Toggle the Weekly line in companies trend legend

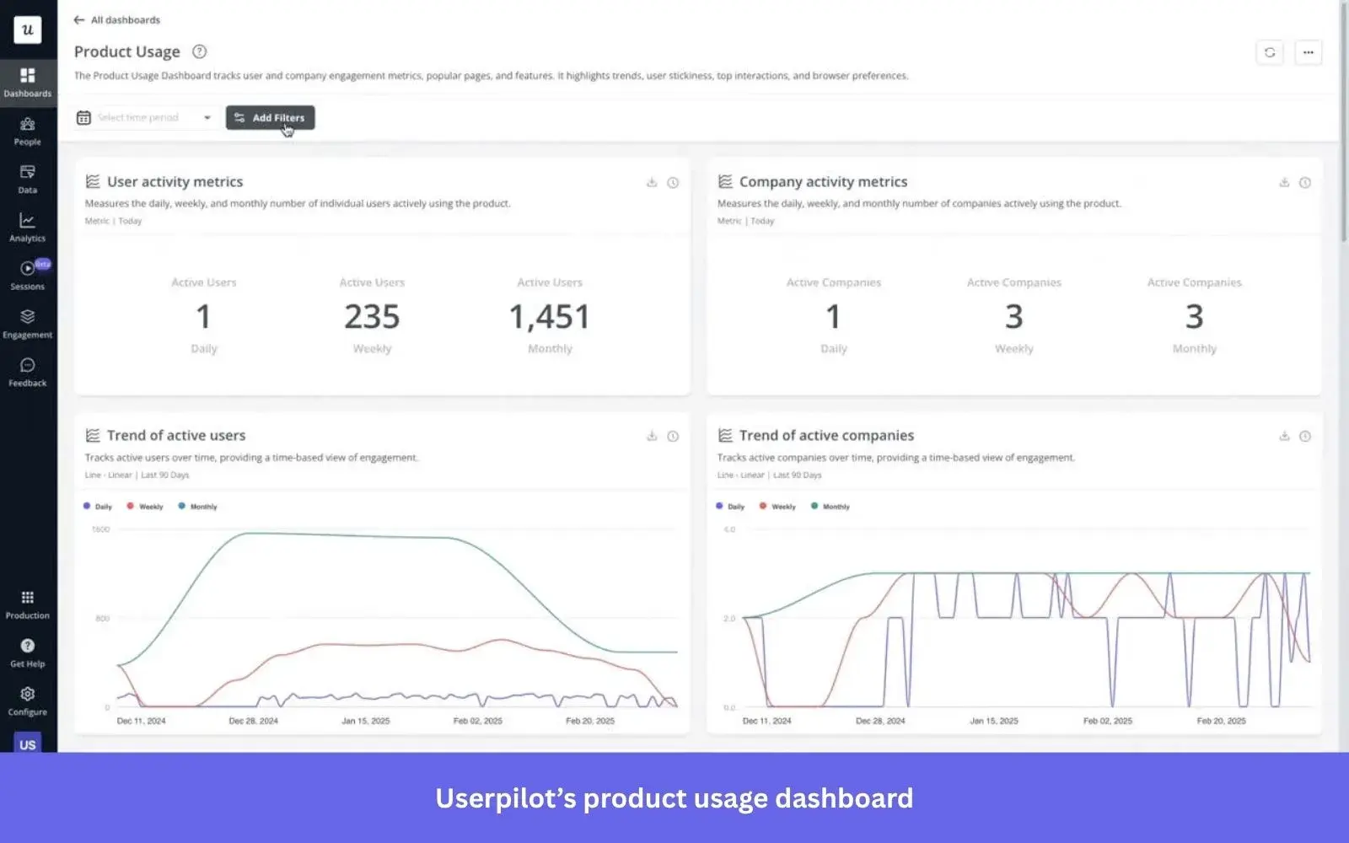777,506
